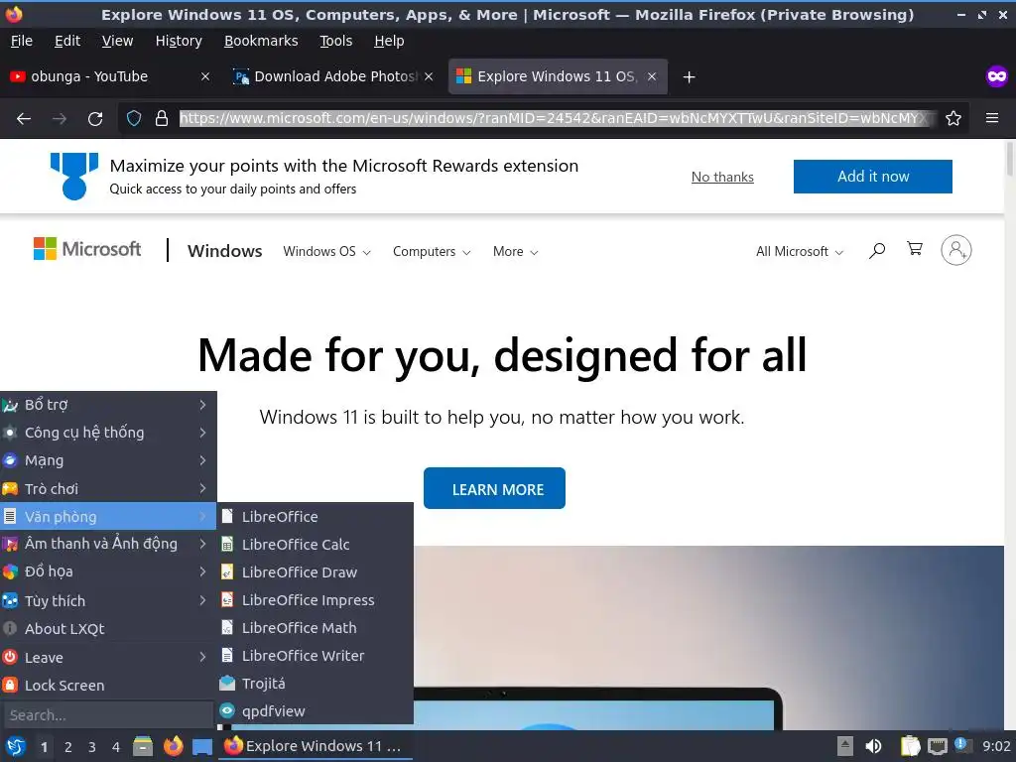The image size is (1016, 762).
Task: Launch LibreOffice Math from the menu
Action: point(316,628)
